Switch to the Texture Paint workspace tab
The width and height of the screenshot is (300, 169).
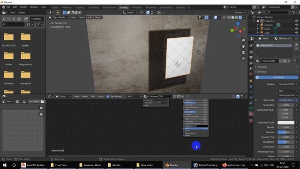[109, 8]
